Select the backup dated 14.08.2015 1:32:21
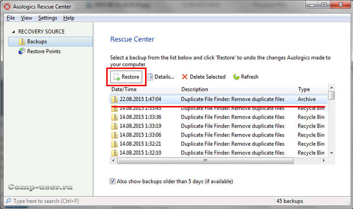The image size is (353, 209). click(x=219, y=144)
